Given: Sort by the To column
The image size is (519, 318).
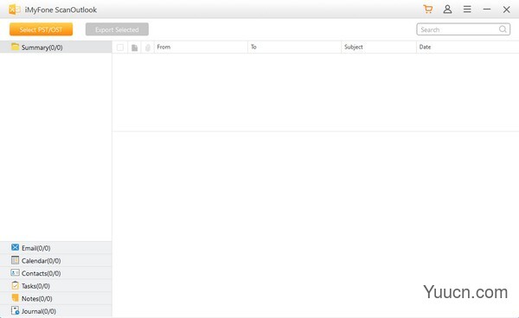Looking at the screenshot, I should click(x=295, y=47).
